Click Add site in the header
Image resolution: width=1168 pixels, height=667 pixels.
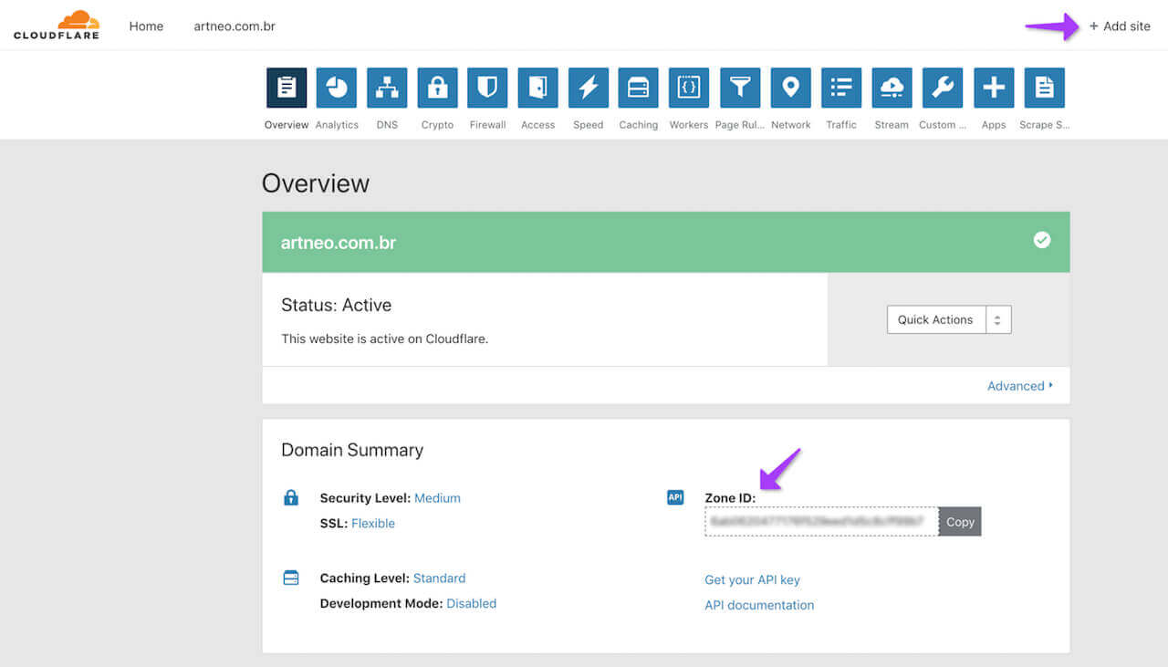pos(1120,26)
